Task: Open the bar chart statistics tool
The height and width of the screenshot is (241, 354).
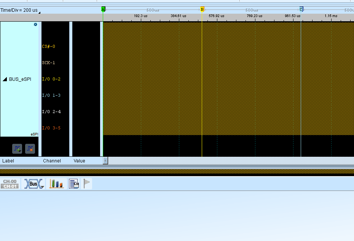Action: point(56,184)
